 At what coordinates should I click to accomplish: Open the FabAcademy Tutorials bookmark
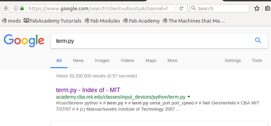click(x=53, y=21)
